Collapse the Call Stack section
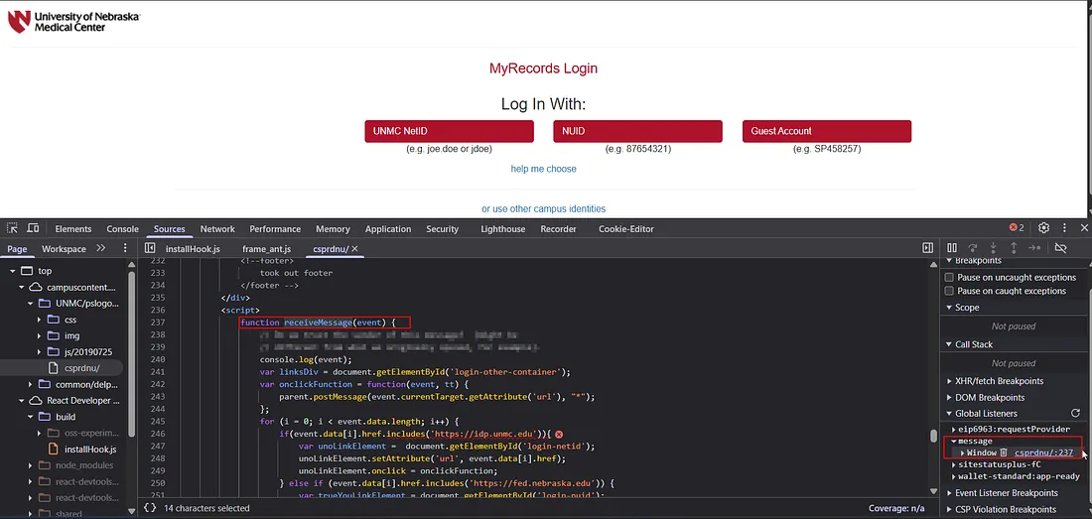This screenshot has height=519, width=1092. coord(948,344)
